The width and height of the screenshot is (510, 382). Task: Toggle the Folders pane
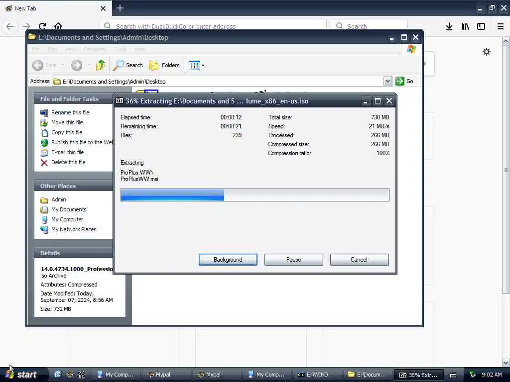[x=164, y=65]
